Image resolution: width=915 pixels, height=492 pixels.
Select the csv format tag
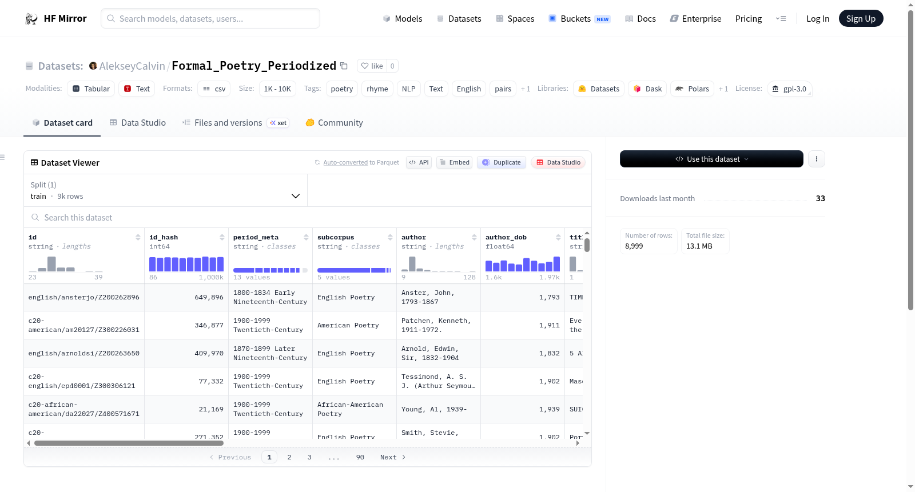[214, 89]
